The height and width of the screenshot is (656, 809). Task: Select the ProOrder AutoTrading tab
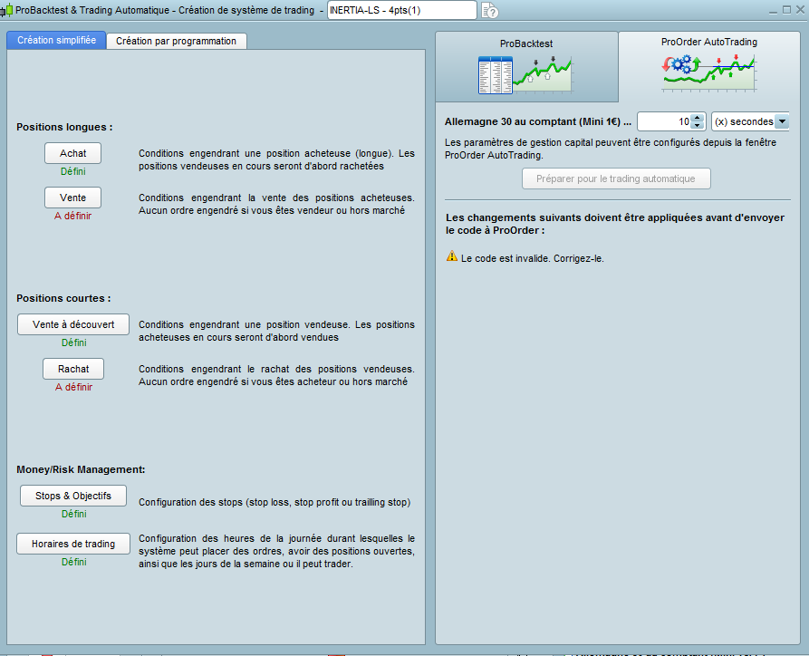click(709, 66)
